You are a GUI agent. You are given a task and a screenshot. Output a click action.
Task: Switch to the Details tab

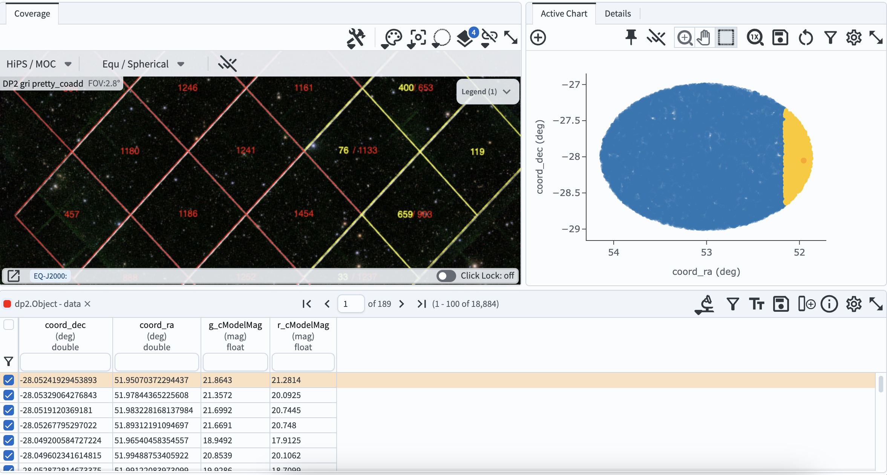617,14
